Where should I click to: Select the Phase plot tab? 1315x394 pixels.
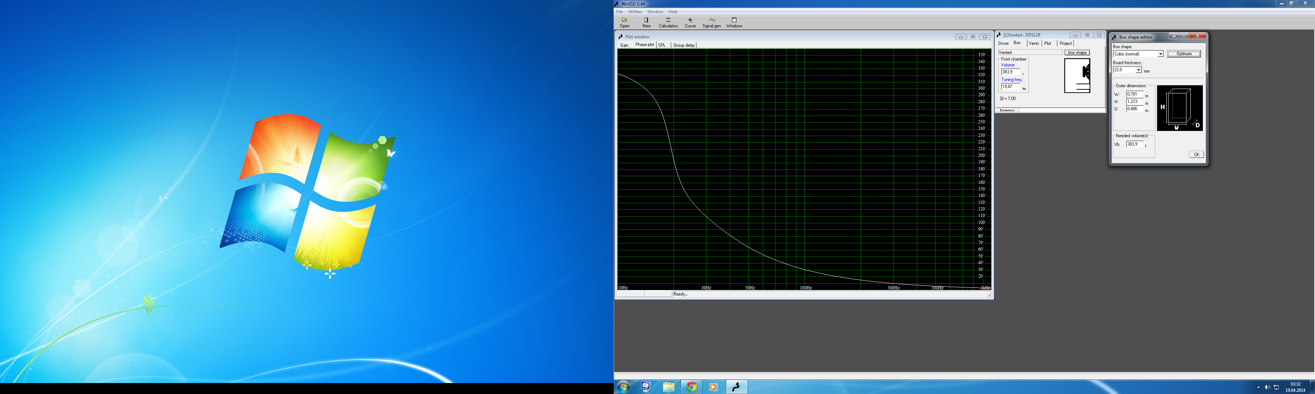[x=644, y=45]
